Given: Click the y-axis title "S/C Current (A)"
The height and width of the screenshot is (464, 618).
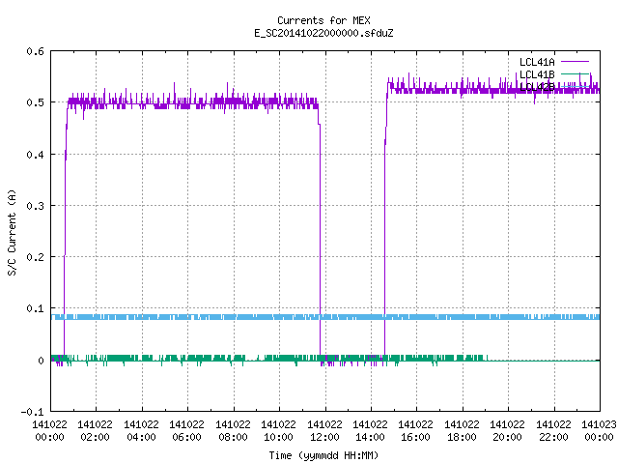Looking at the screenshot, I should [x=12, y=232].
